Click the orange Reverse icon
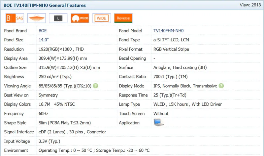This screenshot has width=264, height=156. 123,18
